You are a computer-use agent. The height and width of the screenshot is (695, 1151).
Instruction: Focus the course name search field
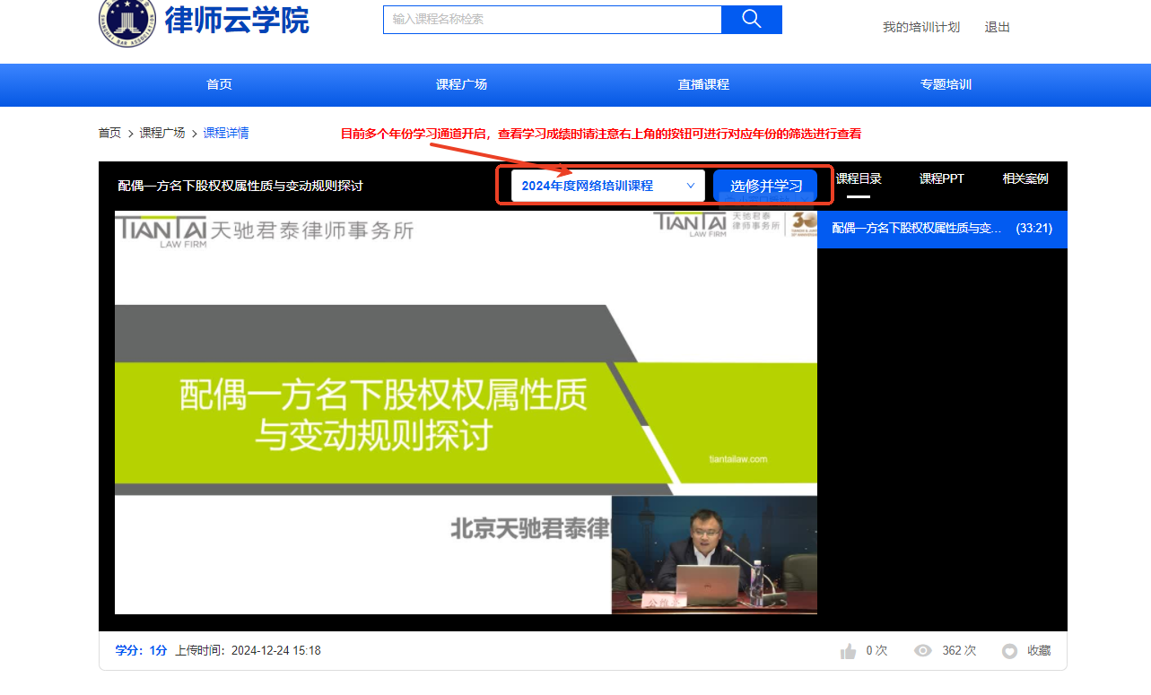coord(552,20)
